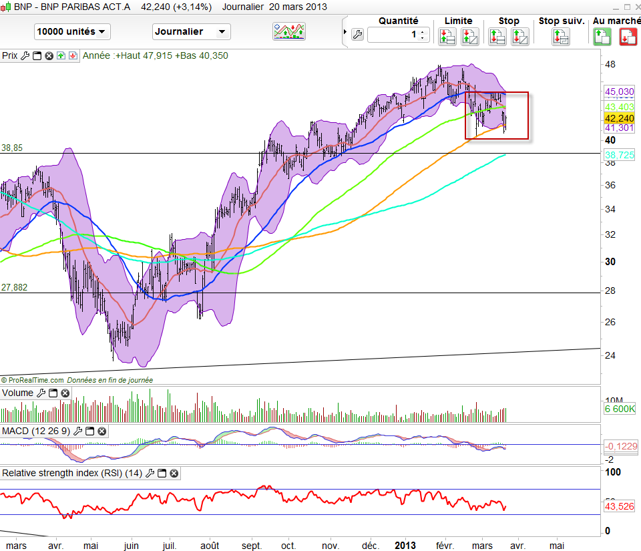Remove the MACD indicator panel

click(x=102, y=431)
